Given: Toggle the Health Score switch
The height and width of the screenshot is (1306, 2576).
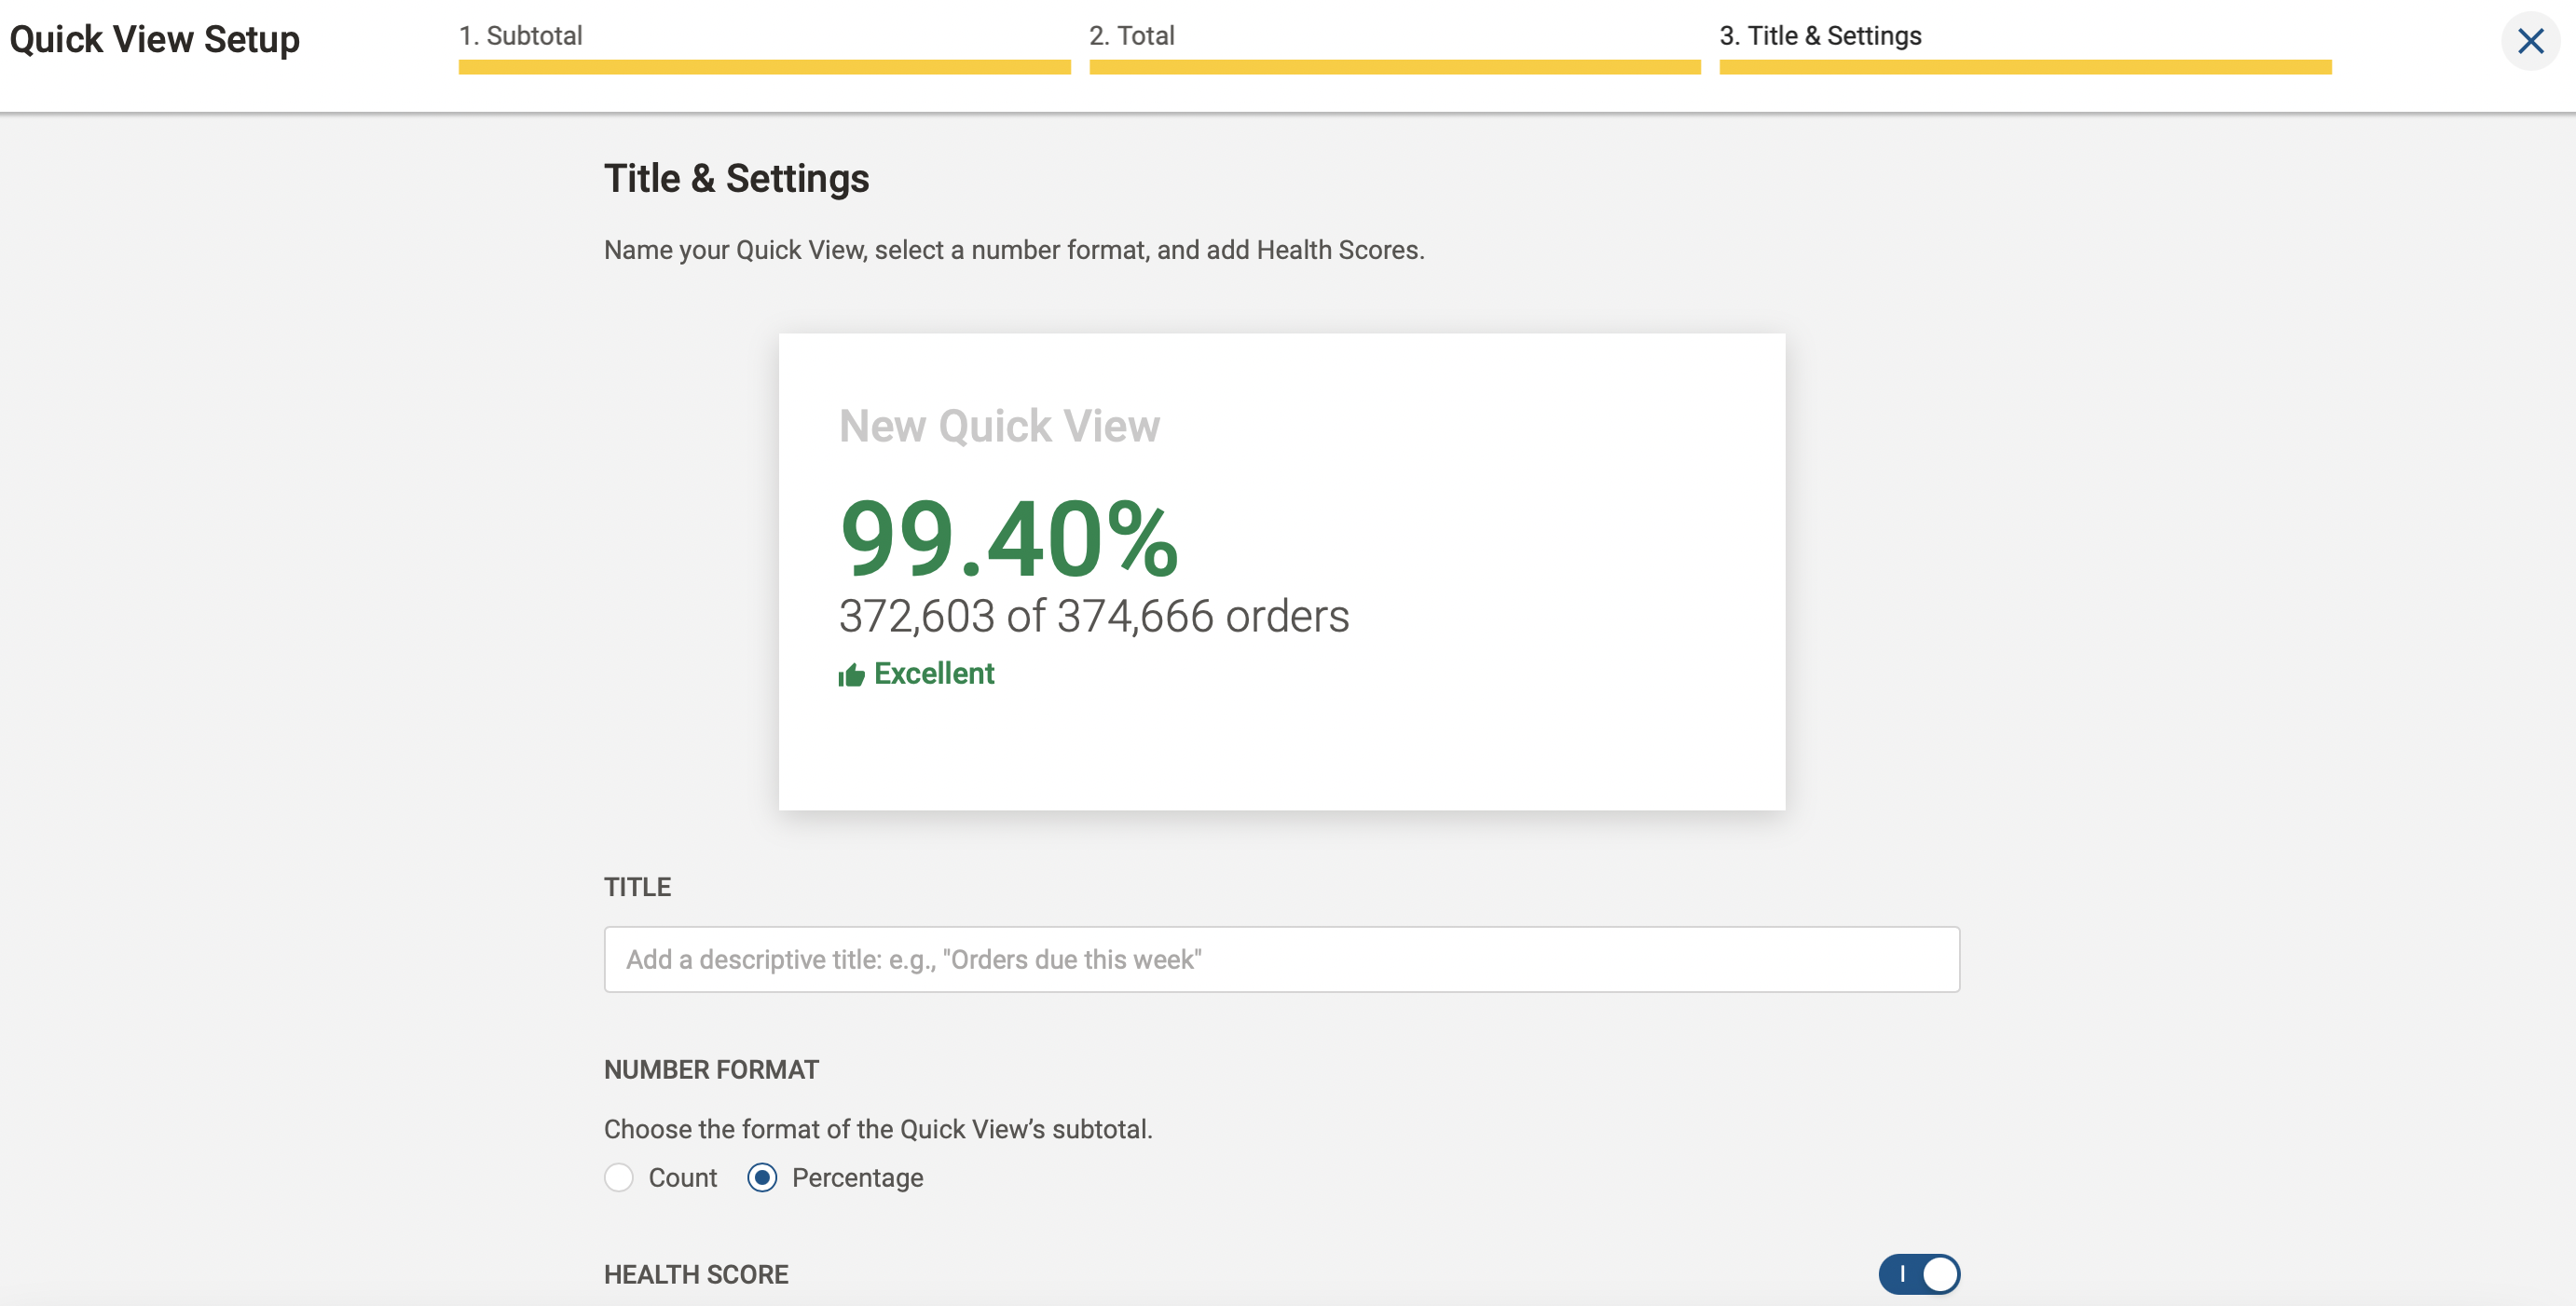Looking at the screenshot, I should [1918, 1273].
